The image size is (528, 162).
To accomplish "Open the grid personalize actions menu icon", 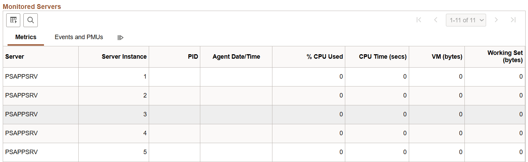I will pyautogui.click(x=13, y=20).
